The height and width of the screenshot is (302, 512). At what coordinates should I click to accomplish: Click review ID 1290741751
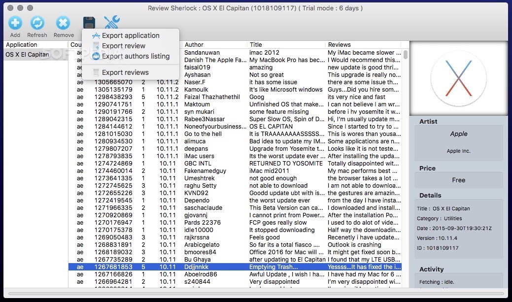click(x=113, y=104)
